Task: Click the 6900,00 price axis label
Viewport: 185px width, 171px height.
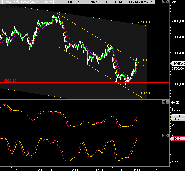Action: tap(178, 84)
